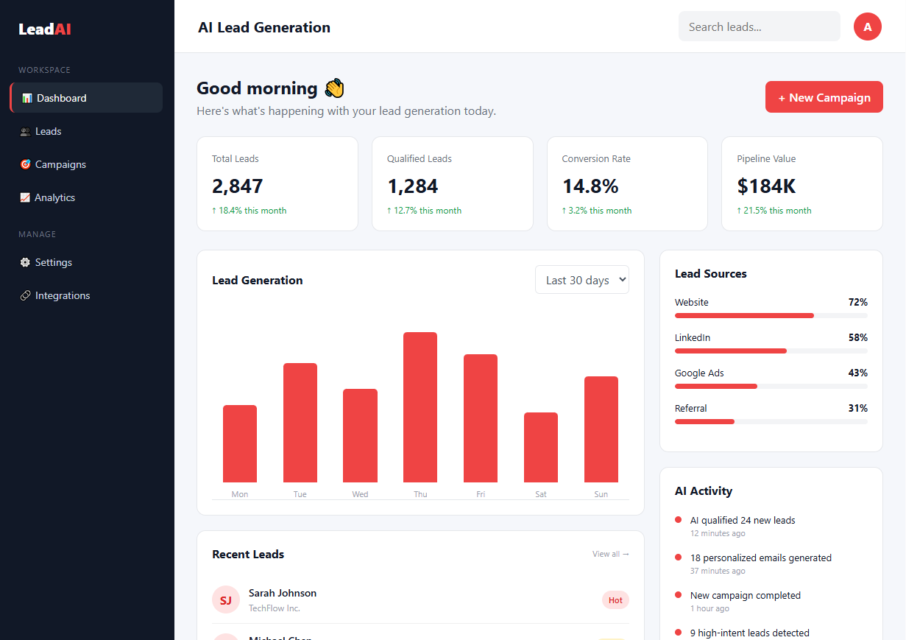Click "AI qualified 24 new leads" entry
This screenshot has width=906, height=640.
(x=743, y=520)
